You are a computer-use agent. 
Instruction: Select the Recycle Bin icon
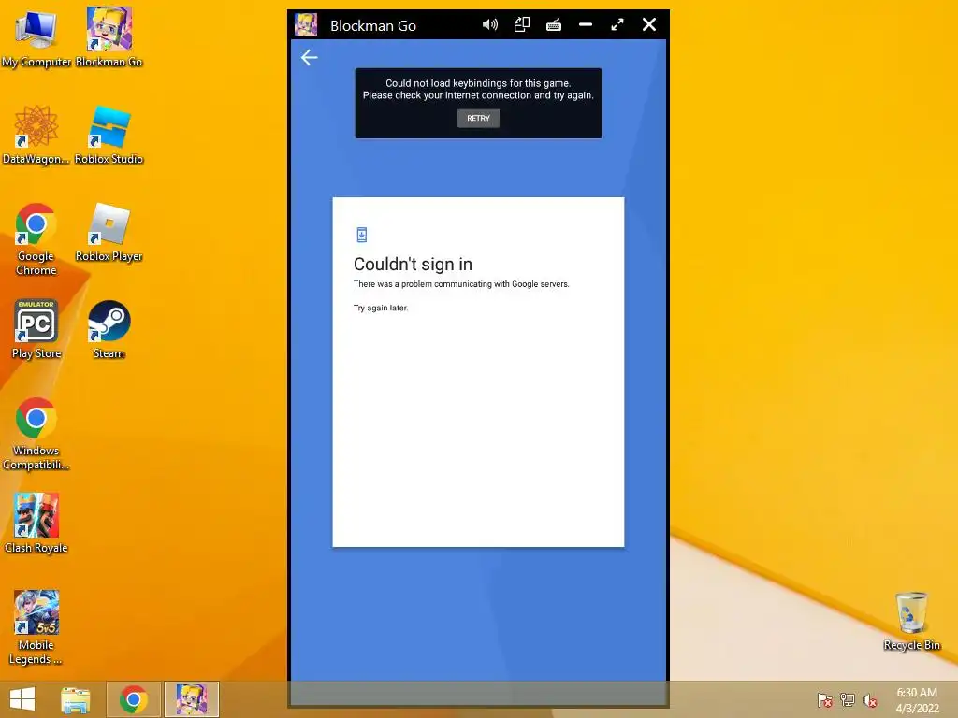point(911,622)
